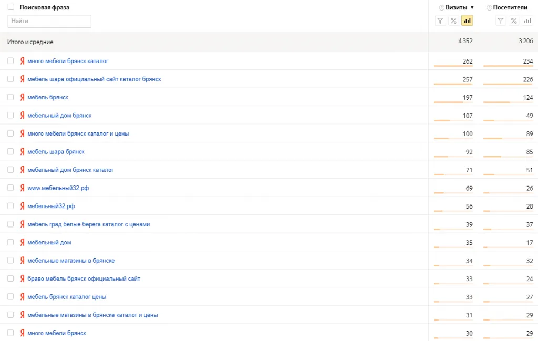Click the Yandex icon beside 'мебель брянск'

click(x=22, y=97)
